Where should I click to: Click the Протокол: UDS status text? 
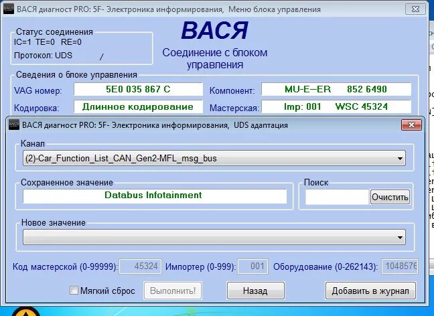pyautogui.click(x=43, y=56)
